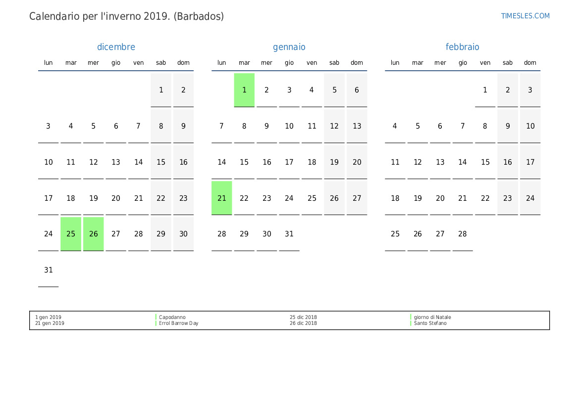Select day 24 in febbraio
579x409 pixels.
pos(530,198)
